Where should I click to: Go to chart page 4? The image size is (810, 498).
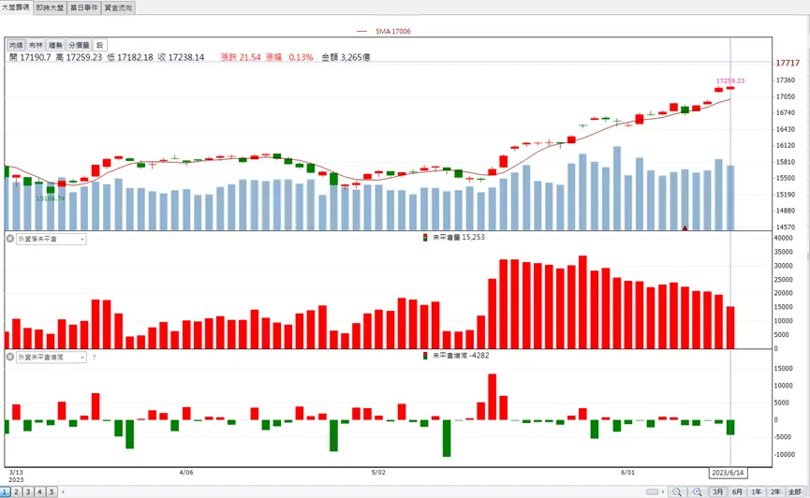[39, 491]
